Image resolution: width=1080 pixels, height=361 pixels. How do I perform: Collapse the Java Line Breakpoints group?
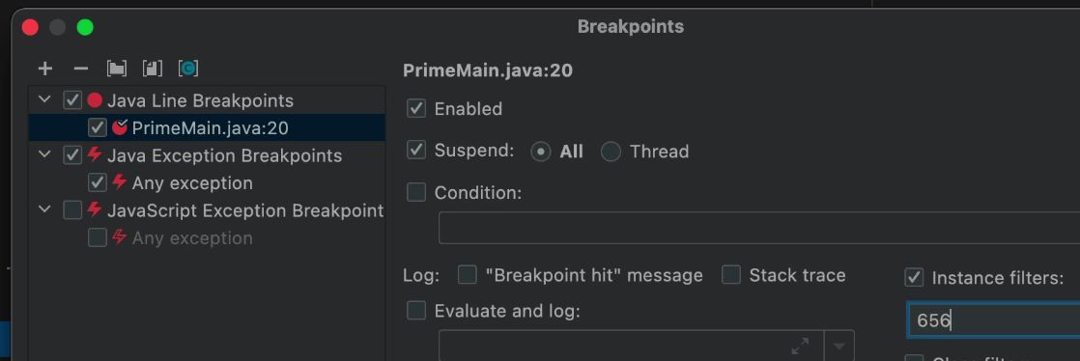[44, 100]
